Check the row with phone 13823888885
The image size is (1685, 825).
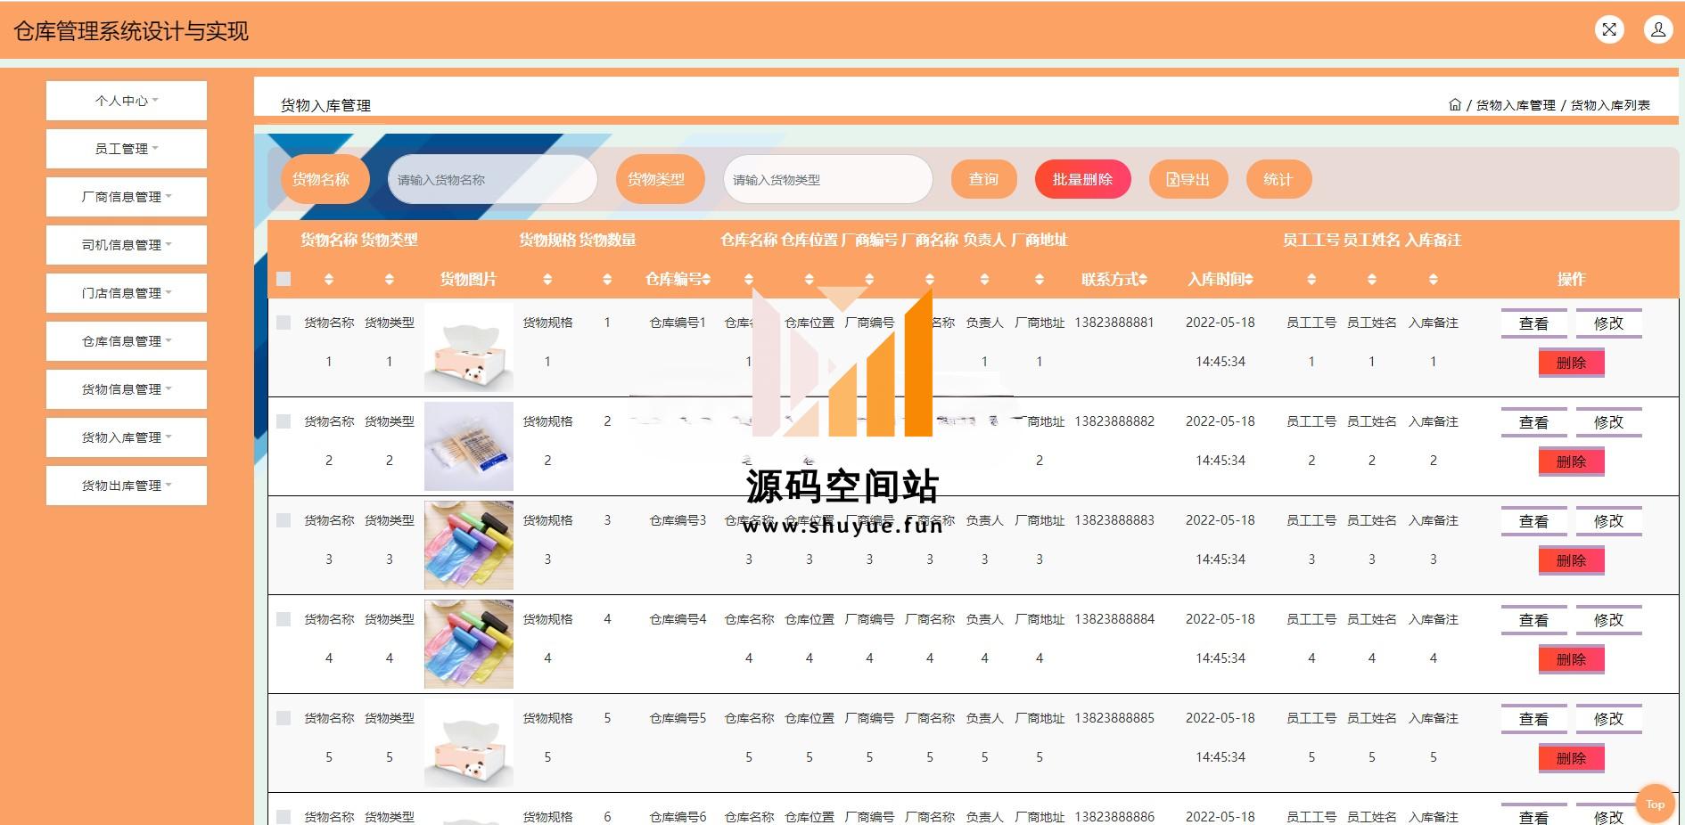tap(284, 718)
